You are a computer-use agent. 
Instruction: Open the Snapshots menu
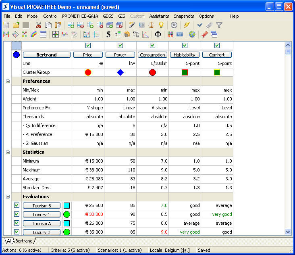pyautogui.click(x=184, y=16)
